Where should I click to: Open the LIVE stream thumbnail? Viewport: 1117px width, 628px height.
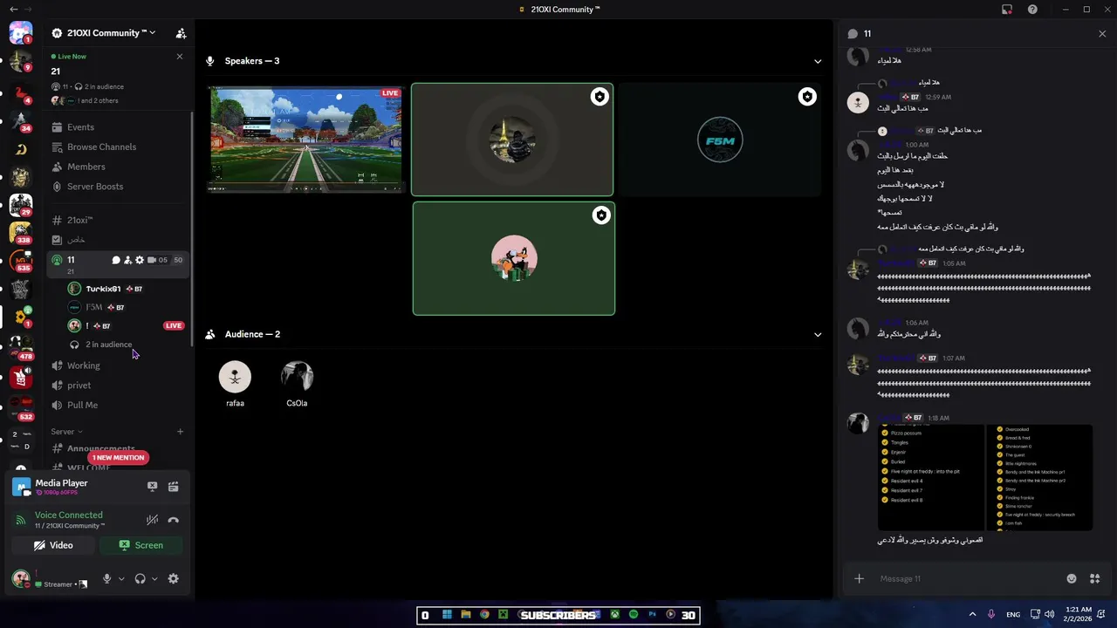click(305, 139)
